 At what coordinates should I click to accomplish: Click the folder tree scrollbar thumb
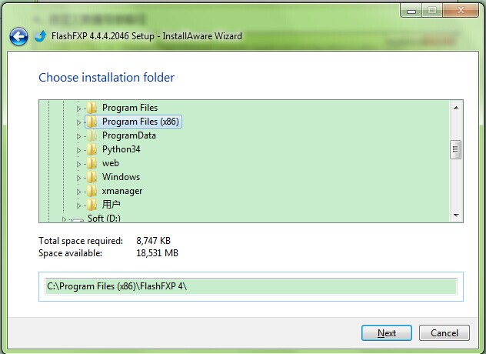tap(456, 149)
